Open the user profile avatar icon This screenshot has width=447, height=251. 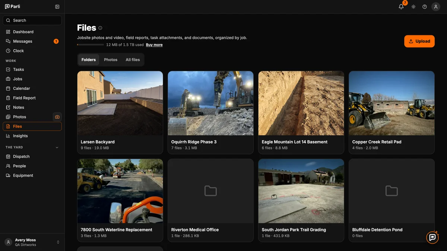point(436,7)
